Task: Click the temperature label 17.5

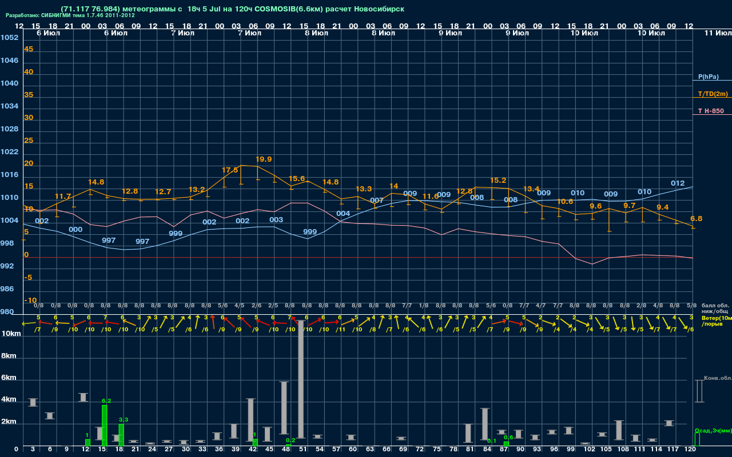Action: click(x=230, y=170)
